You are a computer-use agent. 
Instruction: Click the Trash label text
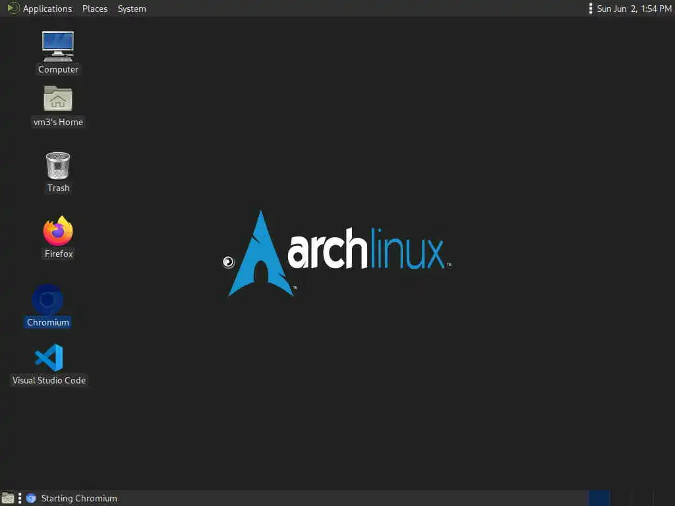[58, 188]
